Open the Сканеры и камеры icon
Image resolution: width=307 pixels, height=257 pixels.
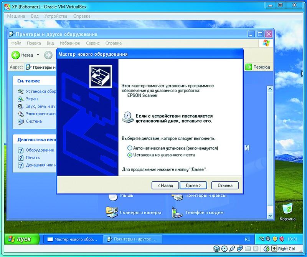pyautogui.click(x=112, y=212)
